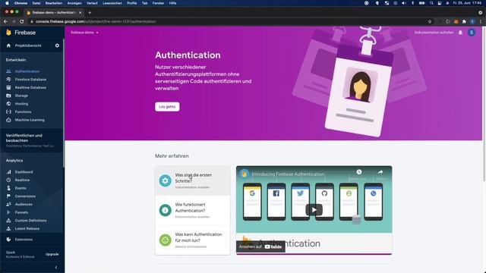Viewport: 486px width, 273px height.
Task: Open Extensions in the sidebar
Action: [x=24, y=240]
